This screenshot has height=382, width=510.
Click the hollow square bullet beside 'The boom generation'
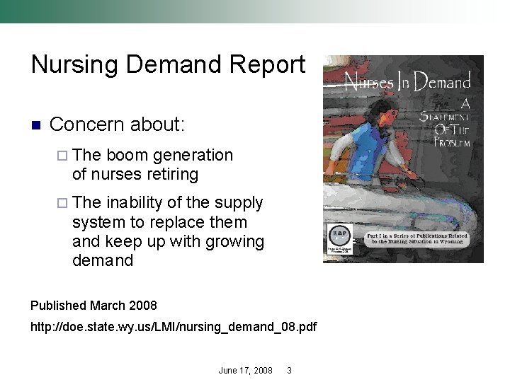[x=62, y=156]
